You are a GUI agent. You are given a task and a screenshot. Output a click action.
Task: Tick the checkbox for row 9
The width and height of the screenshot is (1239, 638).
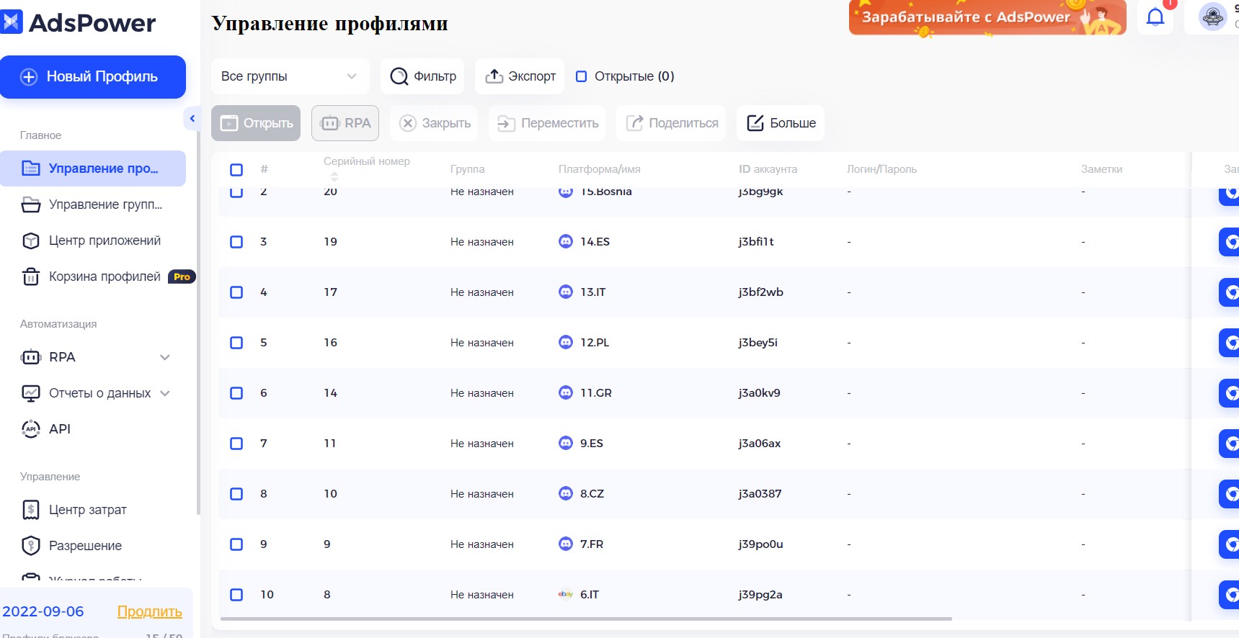click(236, 544)
